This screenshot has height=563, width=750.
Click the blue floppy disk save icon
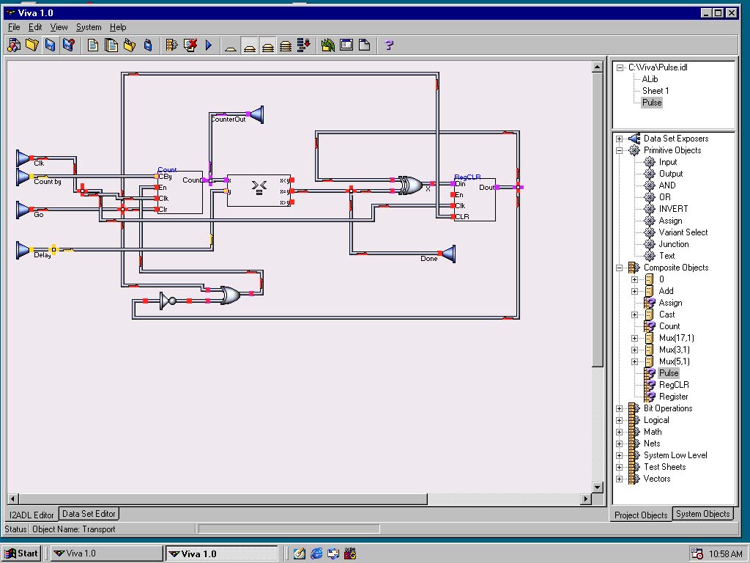pos(50,45)
